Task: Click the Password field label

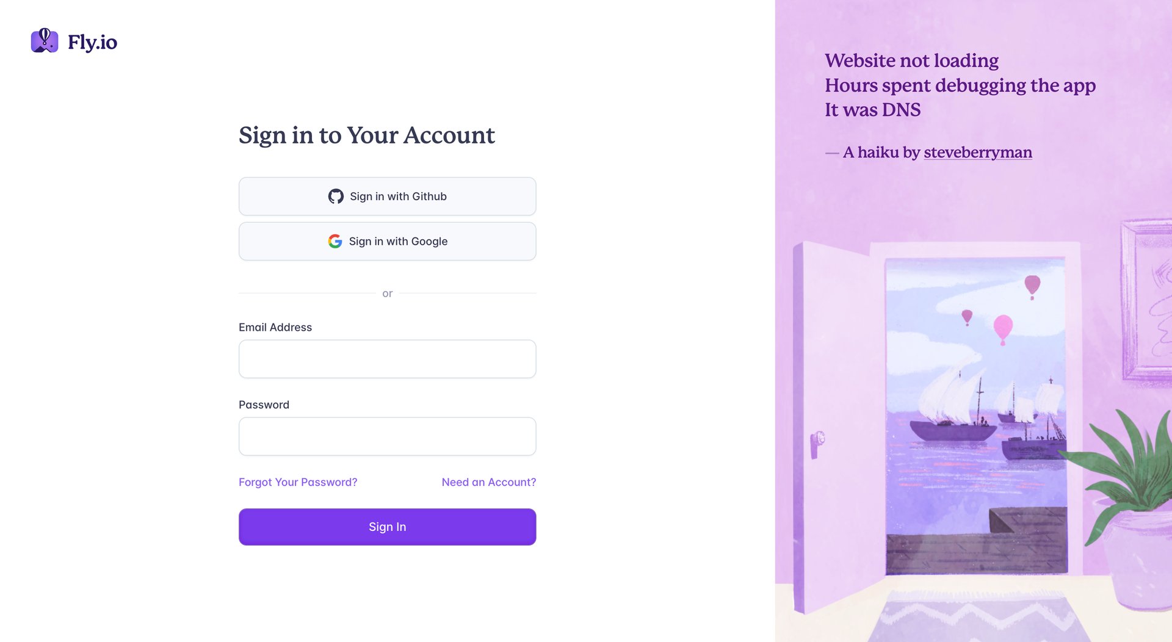Action: [x=264, y=405]
